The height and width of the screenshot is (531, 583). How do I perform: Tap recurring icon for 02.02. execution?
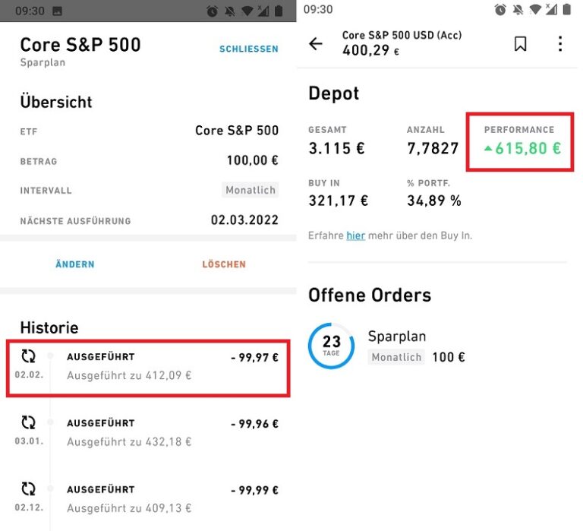(x=28, y=357)
